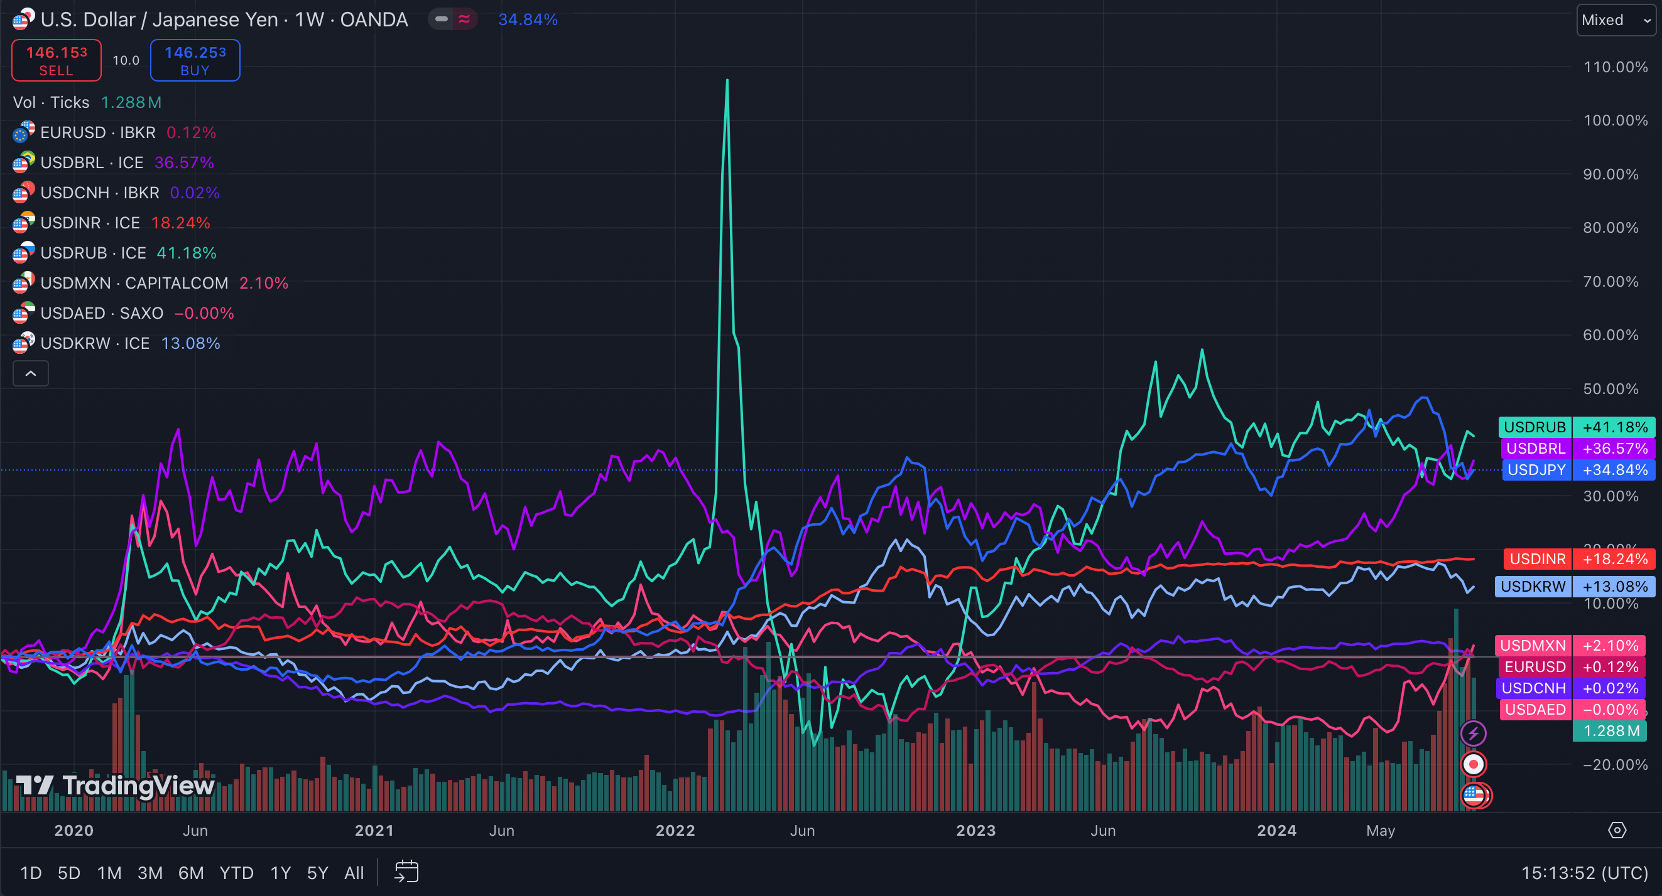Open timezone menu showing 15:13:52 (UTC)
1662x896 pixels.
point(1584,872)
